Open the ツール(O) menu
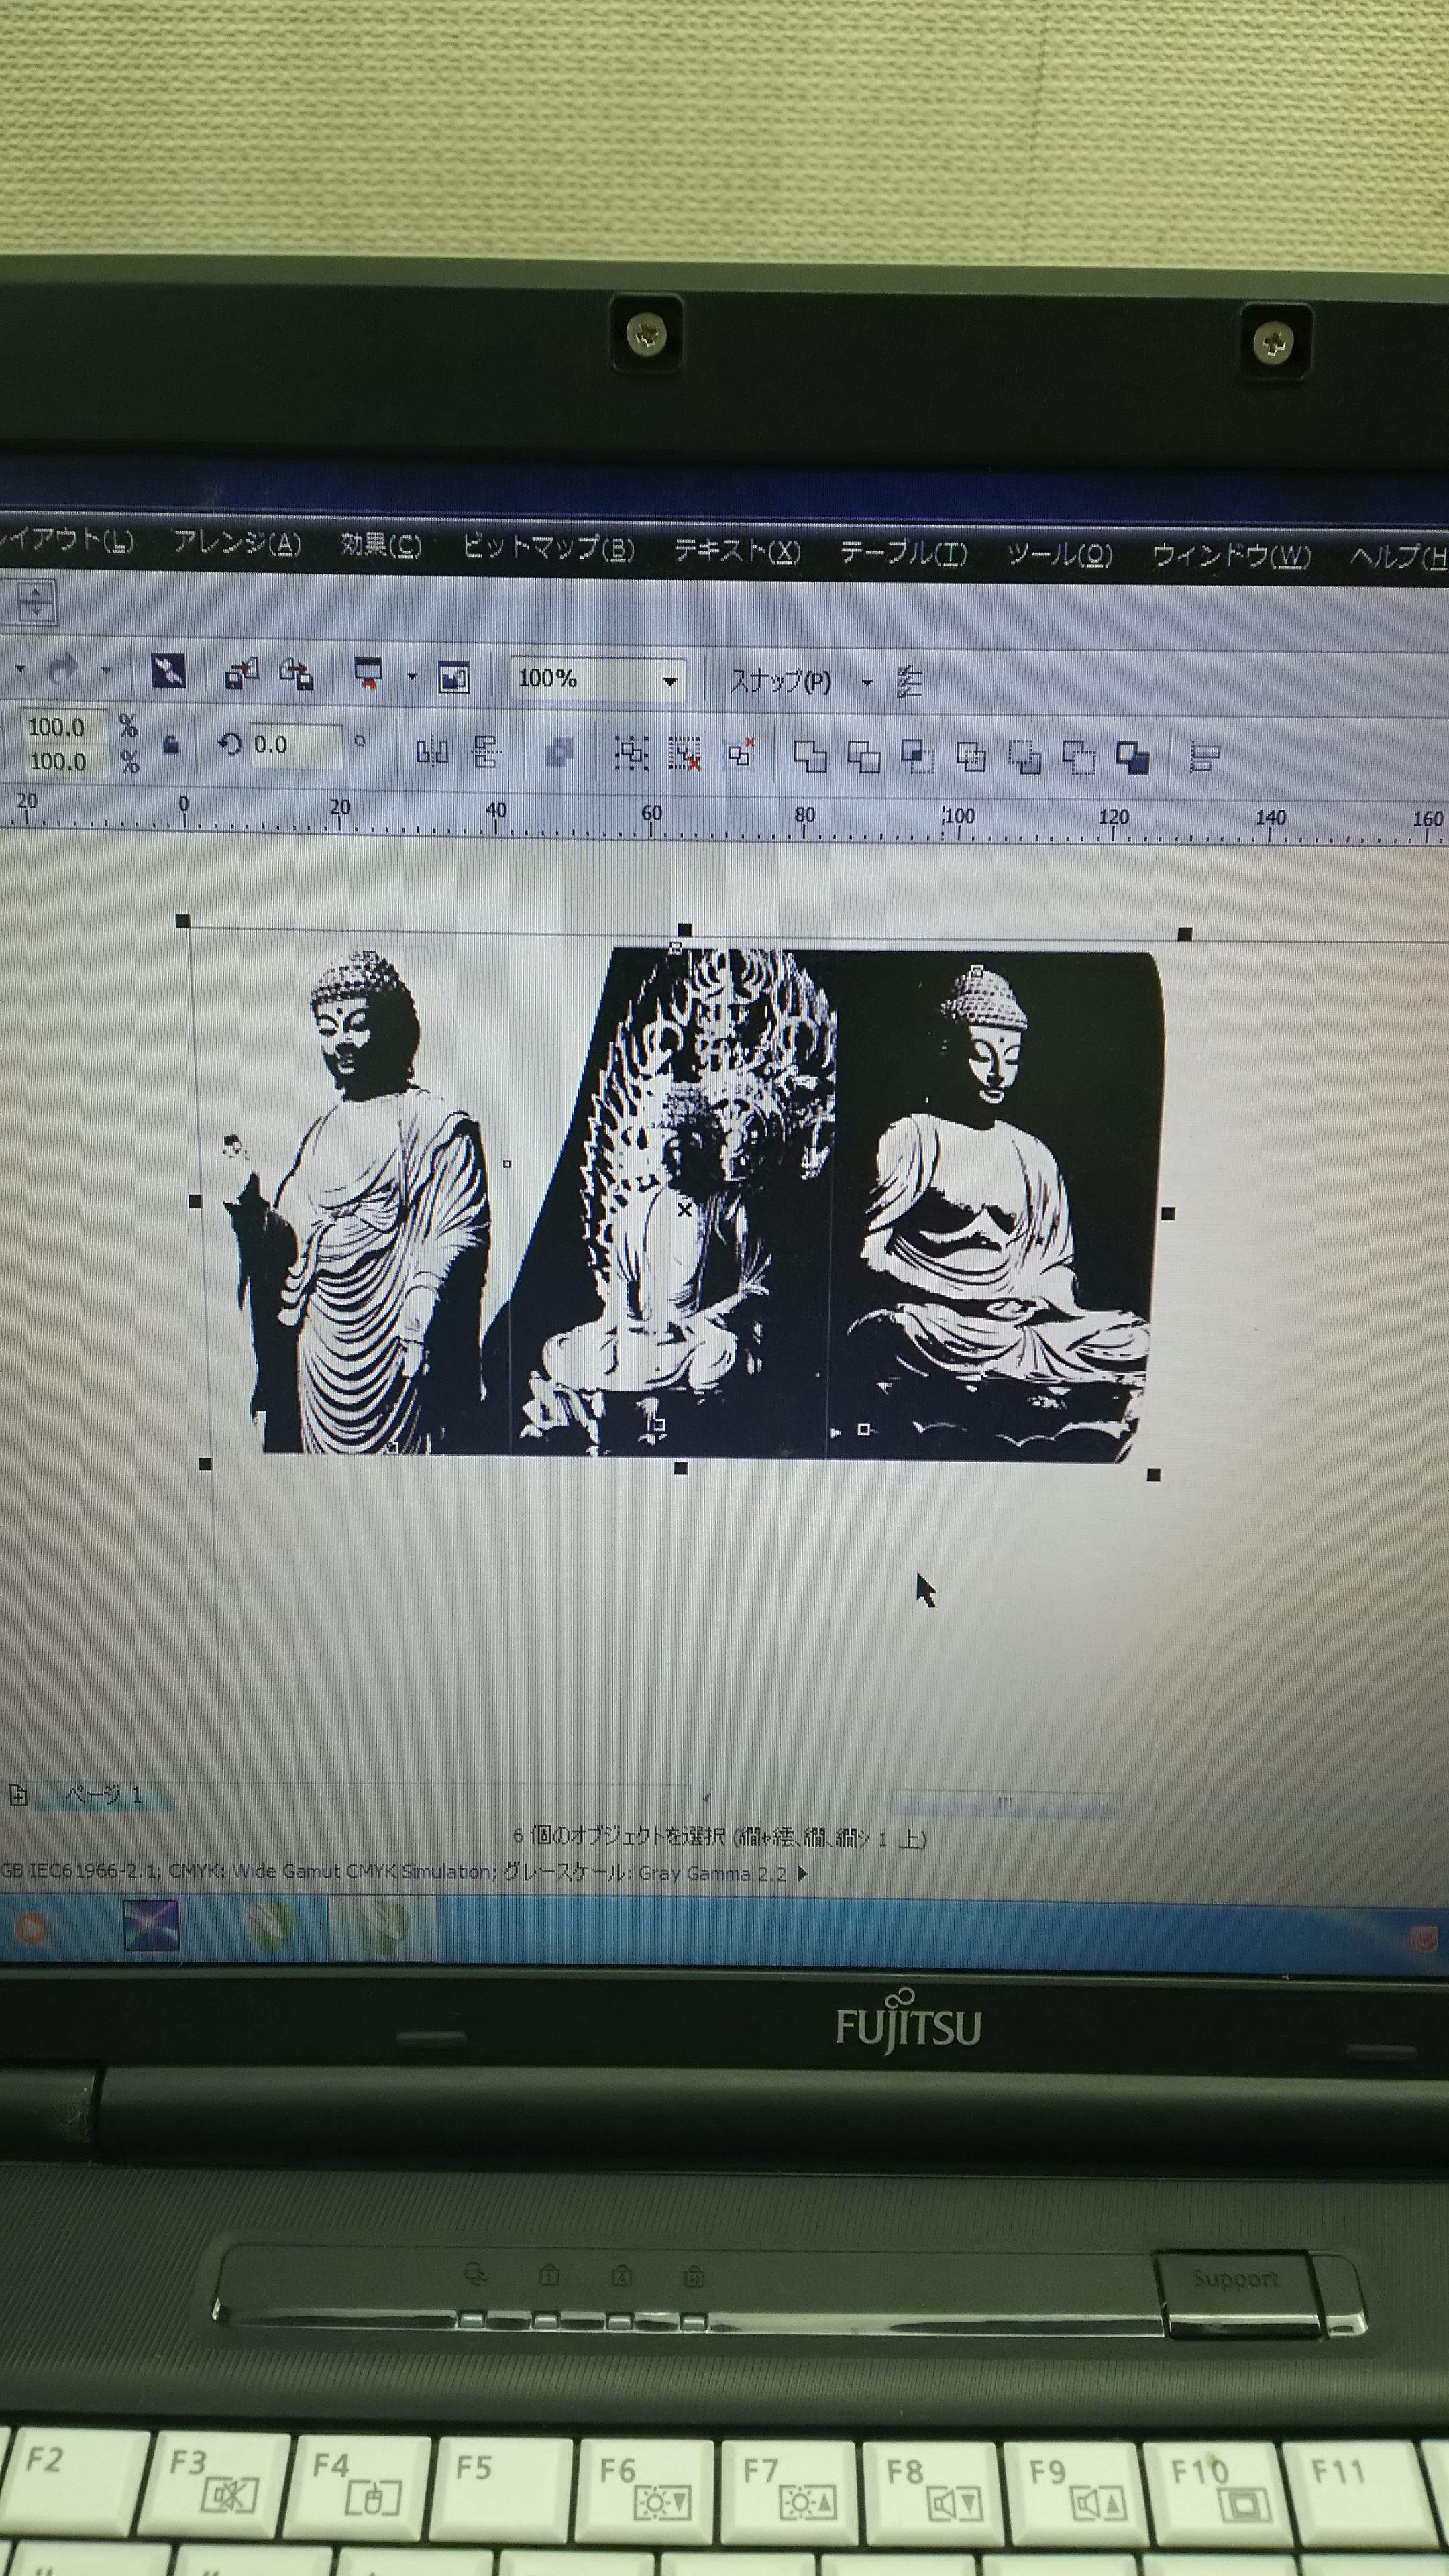The width and height of the screenshot is (1449, 2576). click(x=1059, y=554)
